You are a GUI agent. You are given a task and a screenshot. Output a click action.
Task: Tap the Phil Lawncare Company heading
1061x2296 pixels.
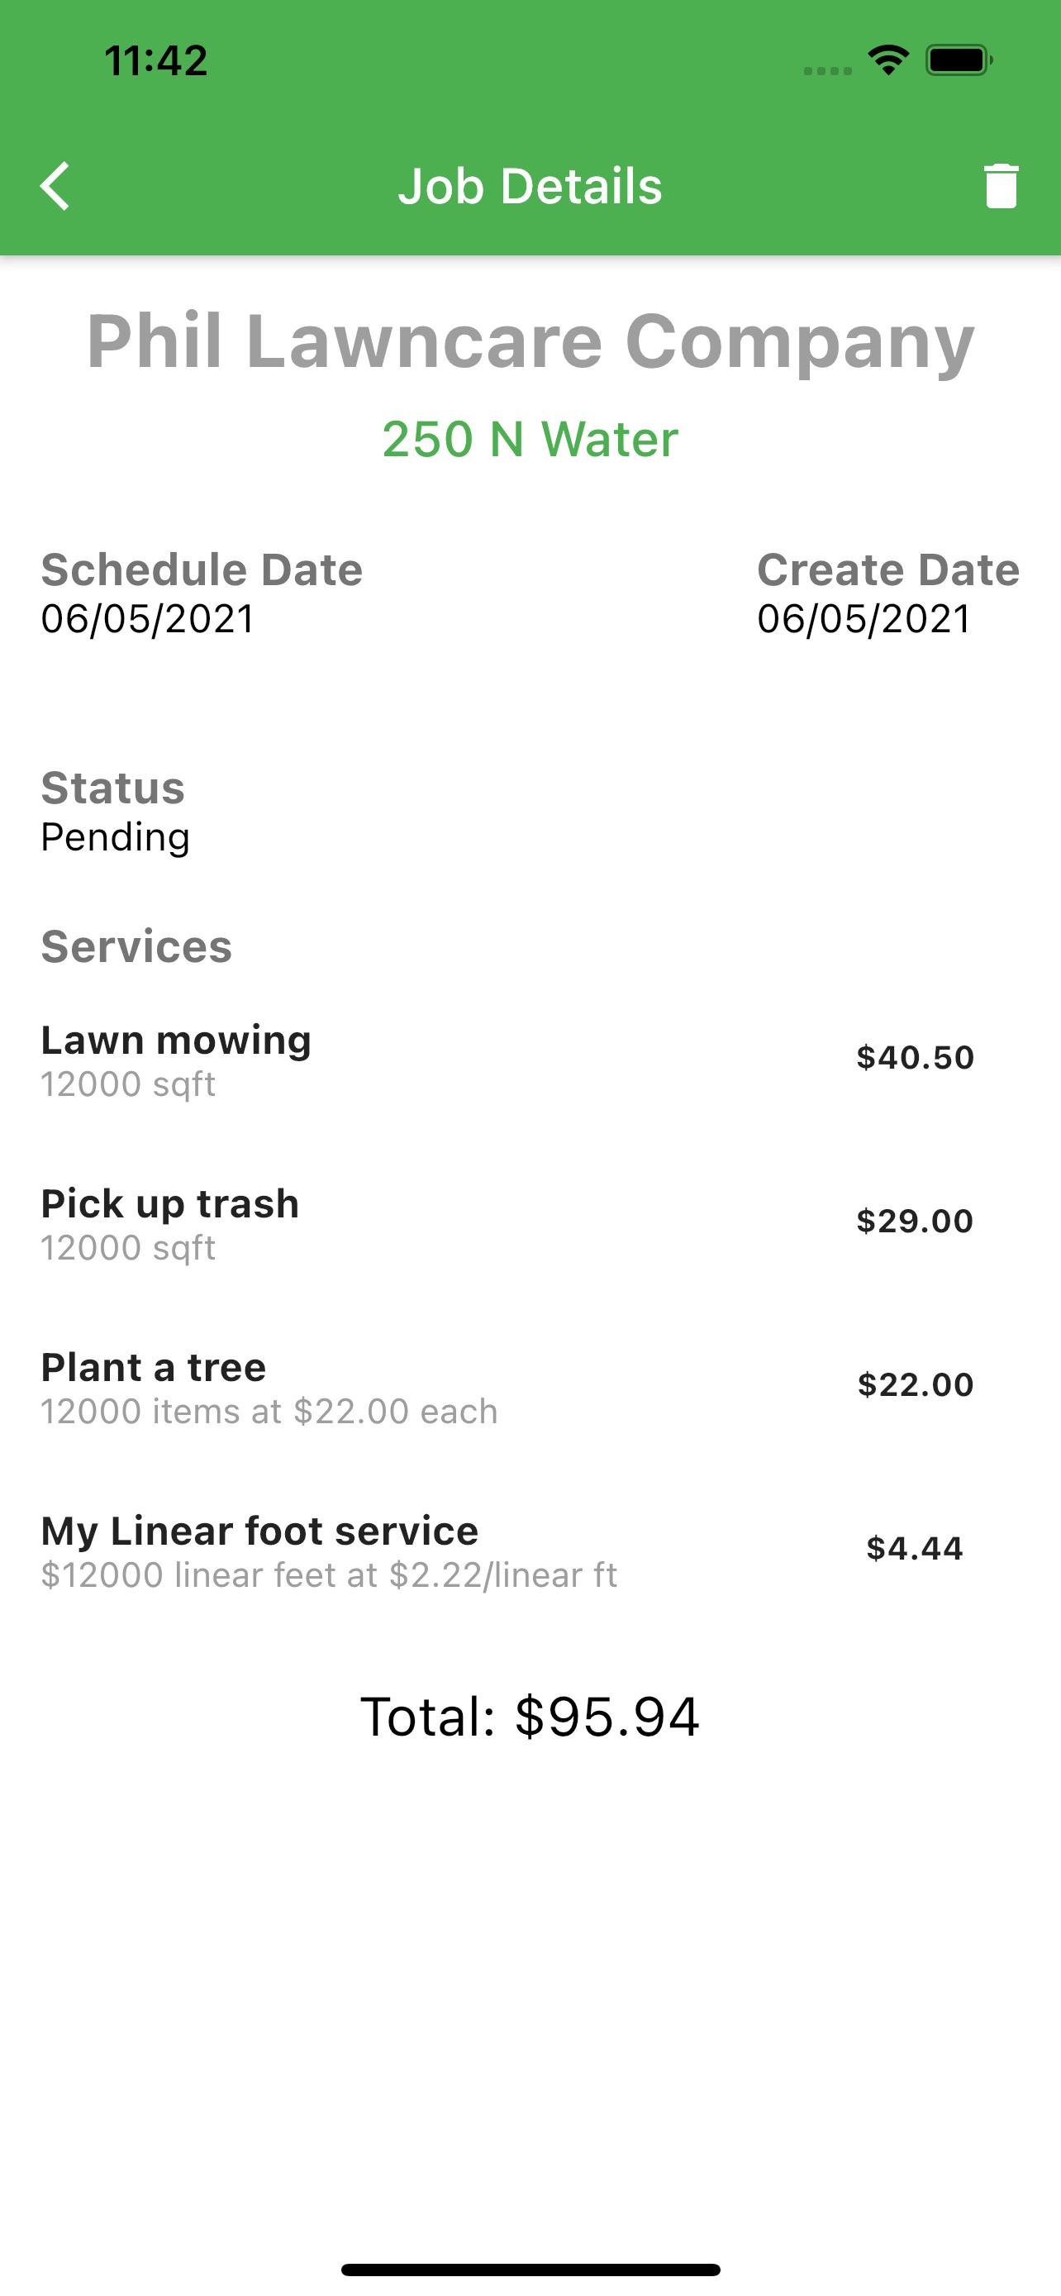point(530,341)
